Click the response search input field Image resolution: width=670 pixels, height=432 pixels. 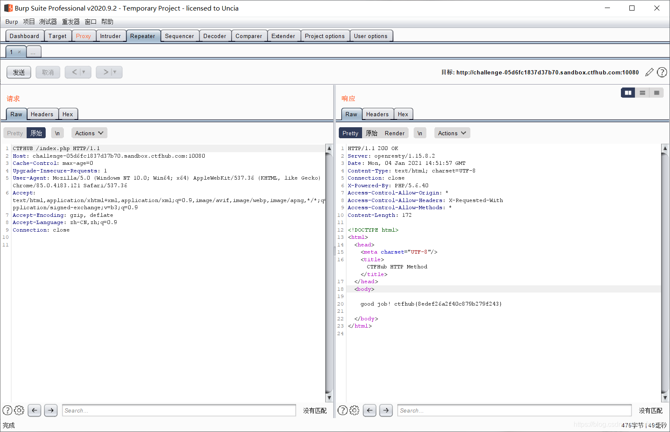pos(514,410)
